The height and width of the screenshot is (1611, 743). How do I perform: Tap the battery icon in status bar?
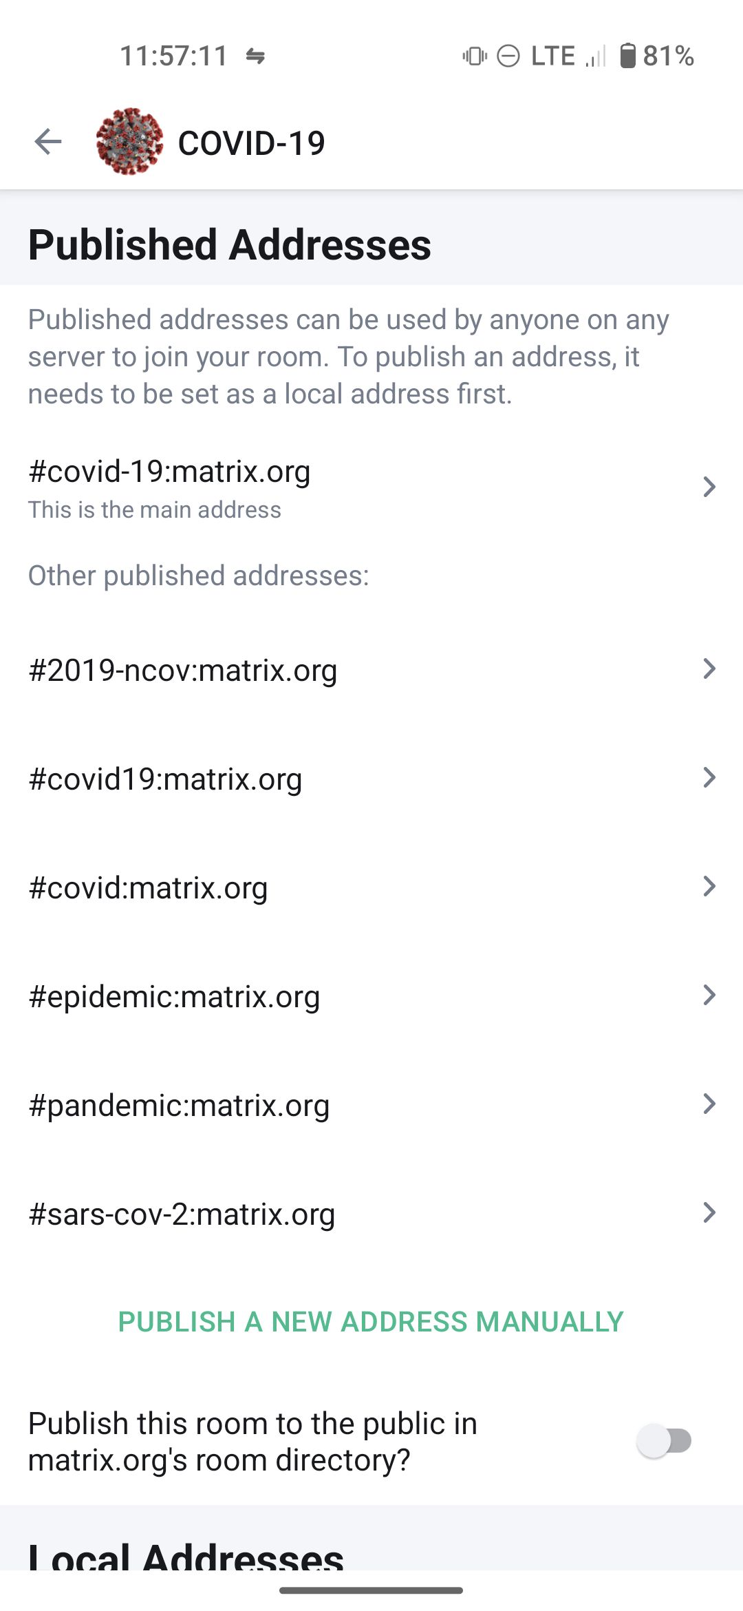point(627,56)
